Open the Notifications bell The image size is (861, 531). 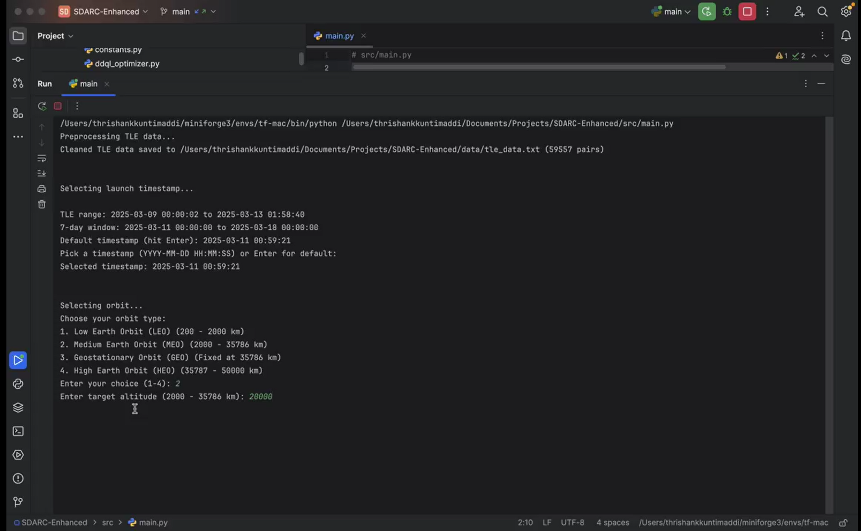[x=846, y=35]
